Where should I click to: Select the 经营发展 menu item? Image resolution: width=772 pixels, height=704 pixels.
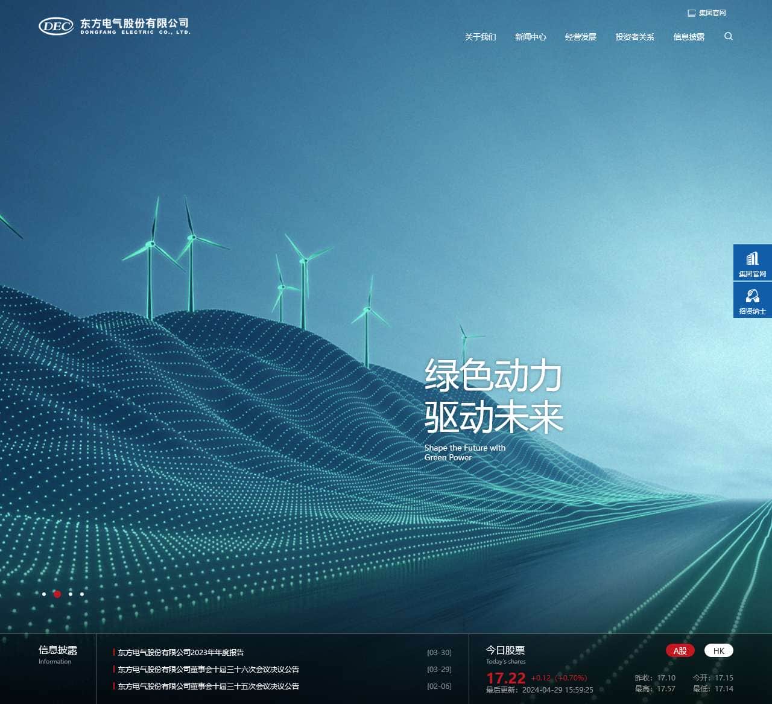[x=580, y=37]
